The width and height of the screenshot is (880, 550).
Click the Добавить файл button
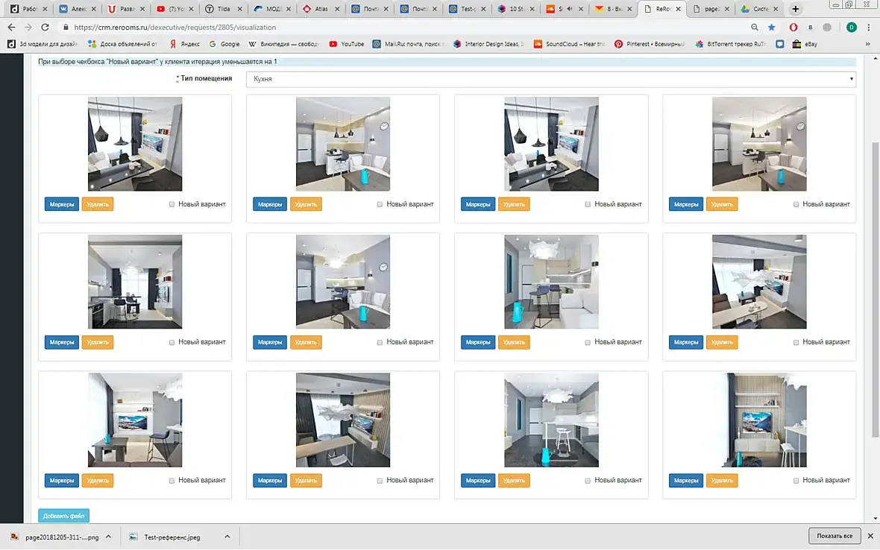pyautogui.click(x=64, y=516)
